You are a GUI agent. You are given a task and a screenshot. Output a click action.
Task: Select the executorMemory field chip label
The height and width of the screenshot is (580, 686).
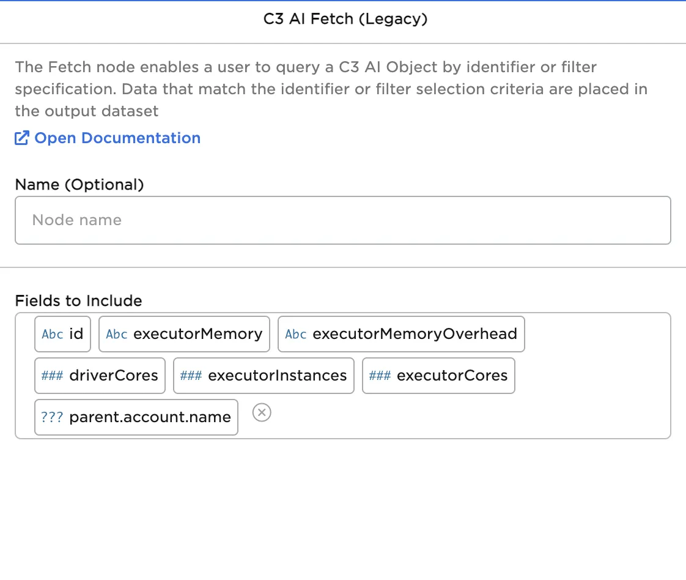click(x=197, y=334)
